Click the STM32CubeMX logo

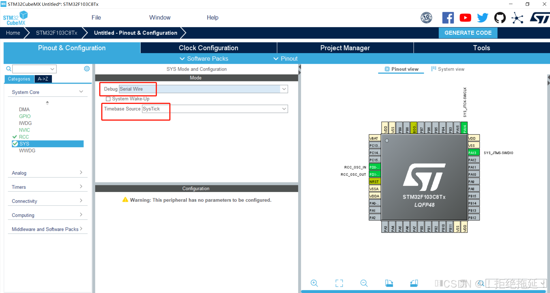tap(15, 18)
